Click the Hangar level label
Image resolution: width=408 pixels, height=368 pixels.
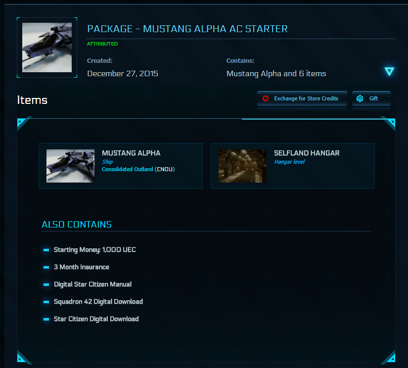289,162
